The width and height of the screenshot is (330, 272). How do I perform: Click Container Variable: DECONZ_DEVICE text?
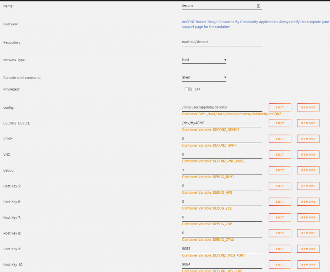coord(211,130)
